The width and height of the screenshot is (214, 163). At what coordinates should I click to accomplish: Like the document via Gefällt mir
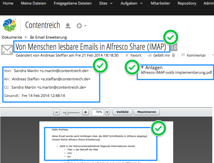pyautogui.click(x=150, y=55)
